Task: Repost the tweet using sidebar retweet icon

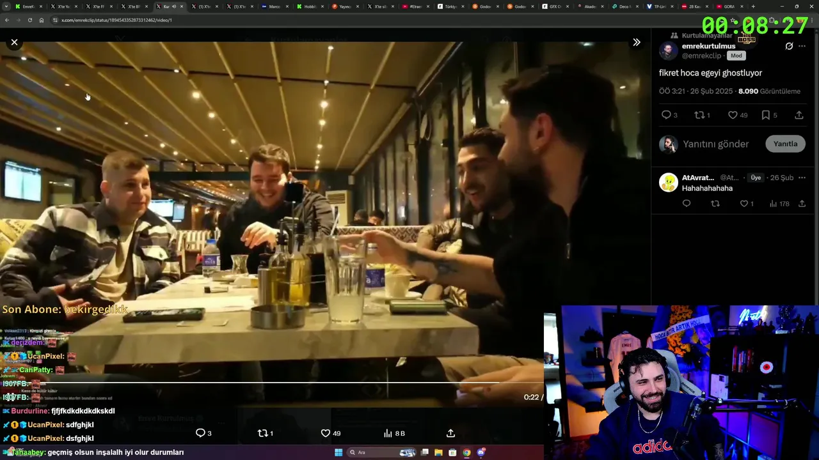Action: (x=702, y=115)
